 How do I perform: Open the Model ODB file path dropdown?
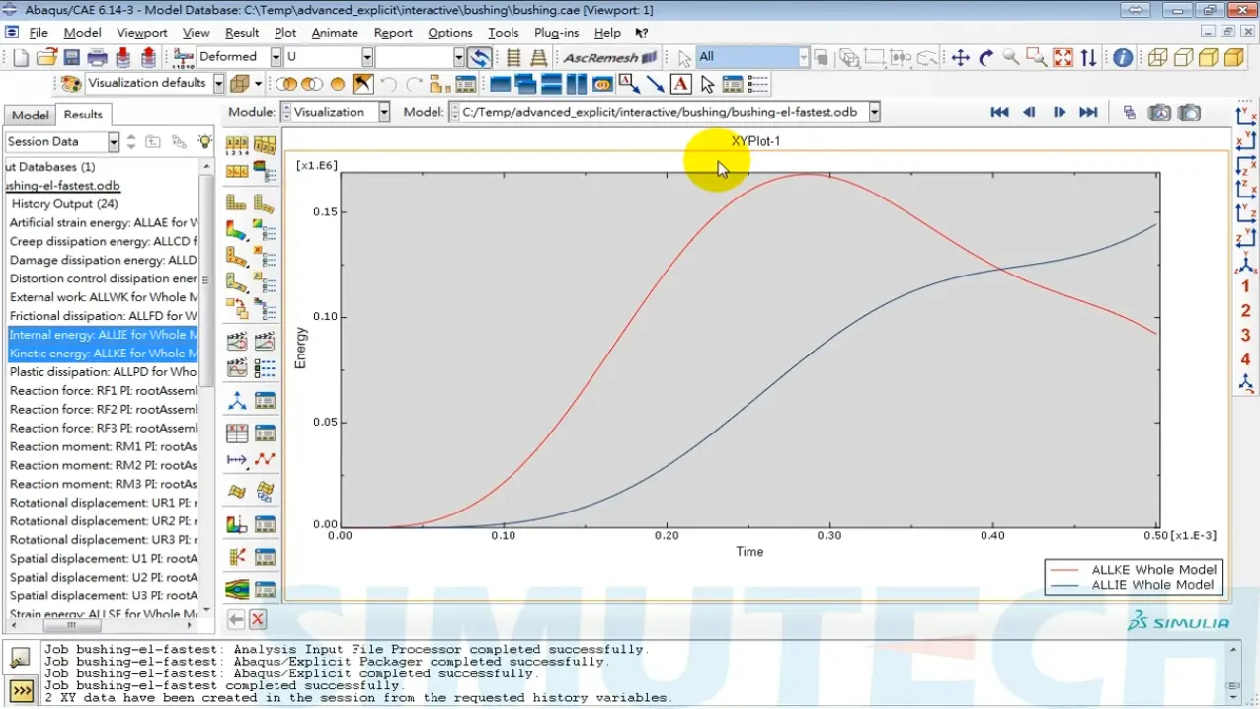click(x=875, y=112)
